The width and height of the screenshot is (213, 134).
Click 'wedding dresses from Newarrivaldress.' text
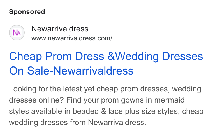[78, 123]
